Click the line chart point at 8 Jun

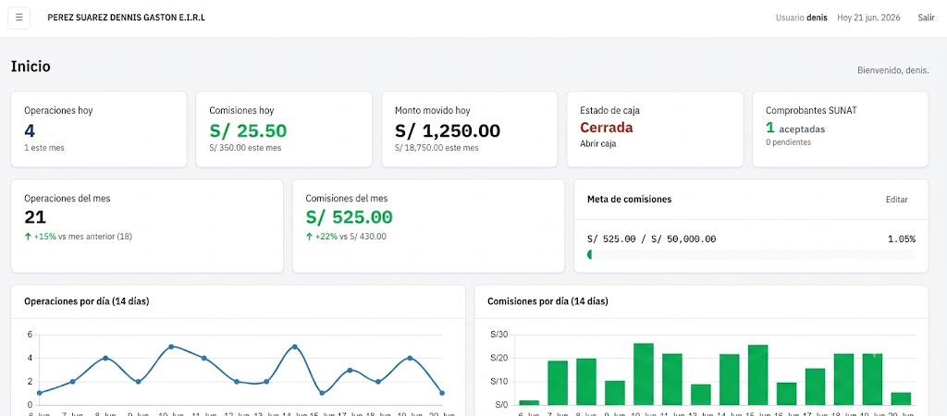click(x=105, y=358)
